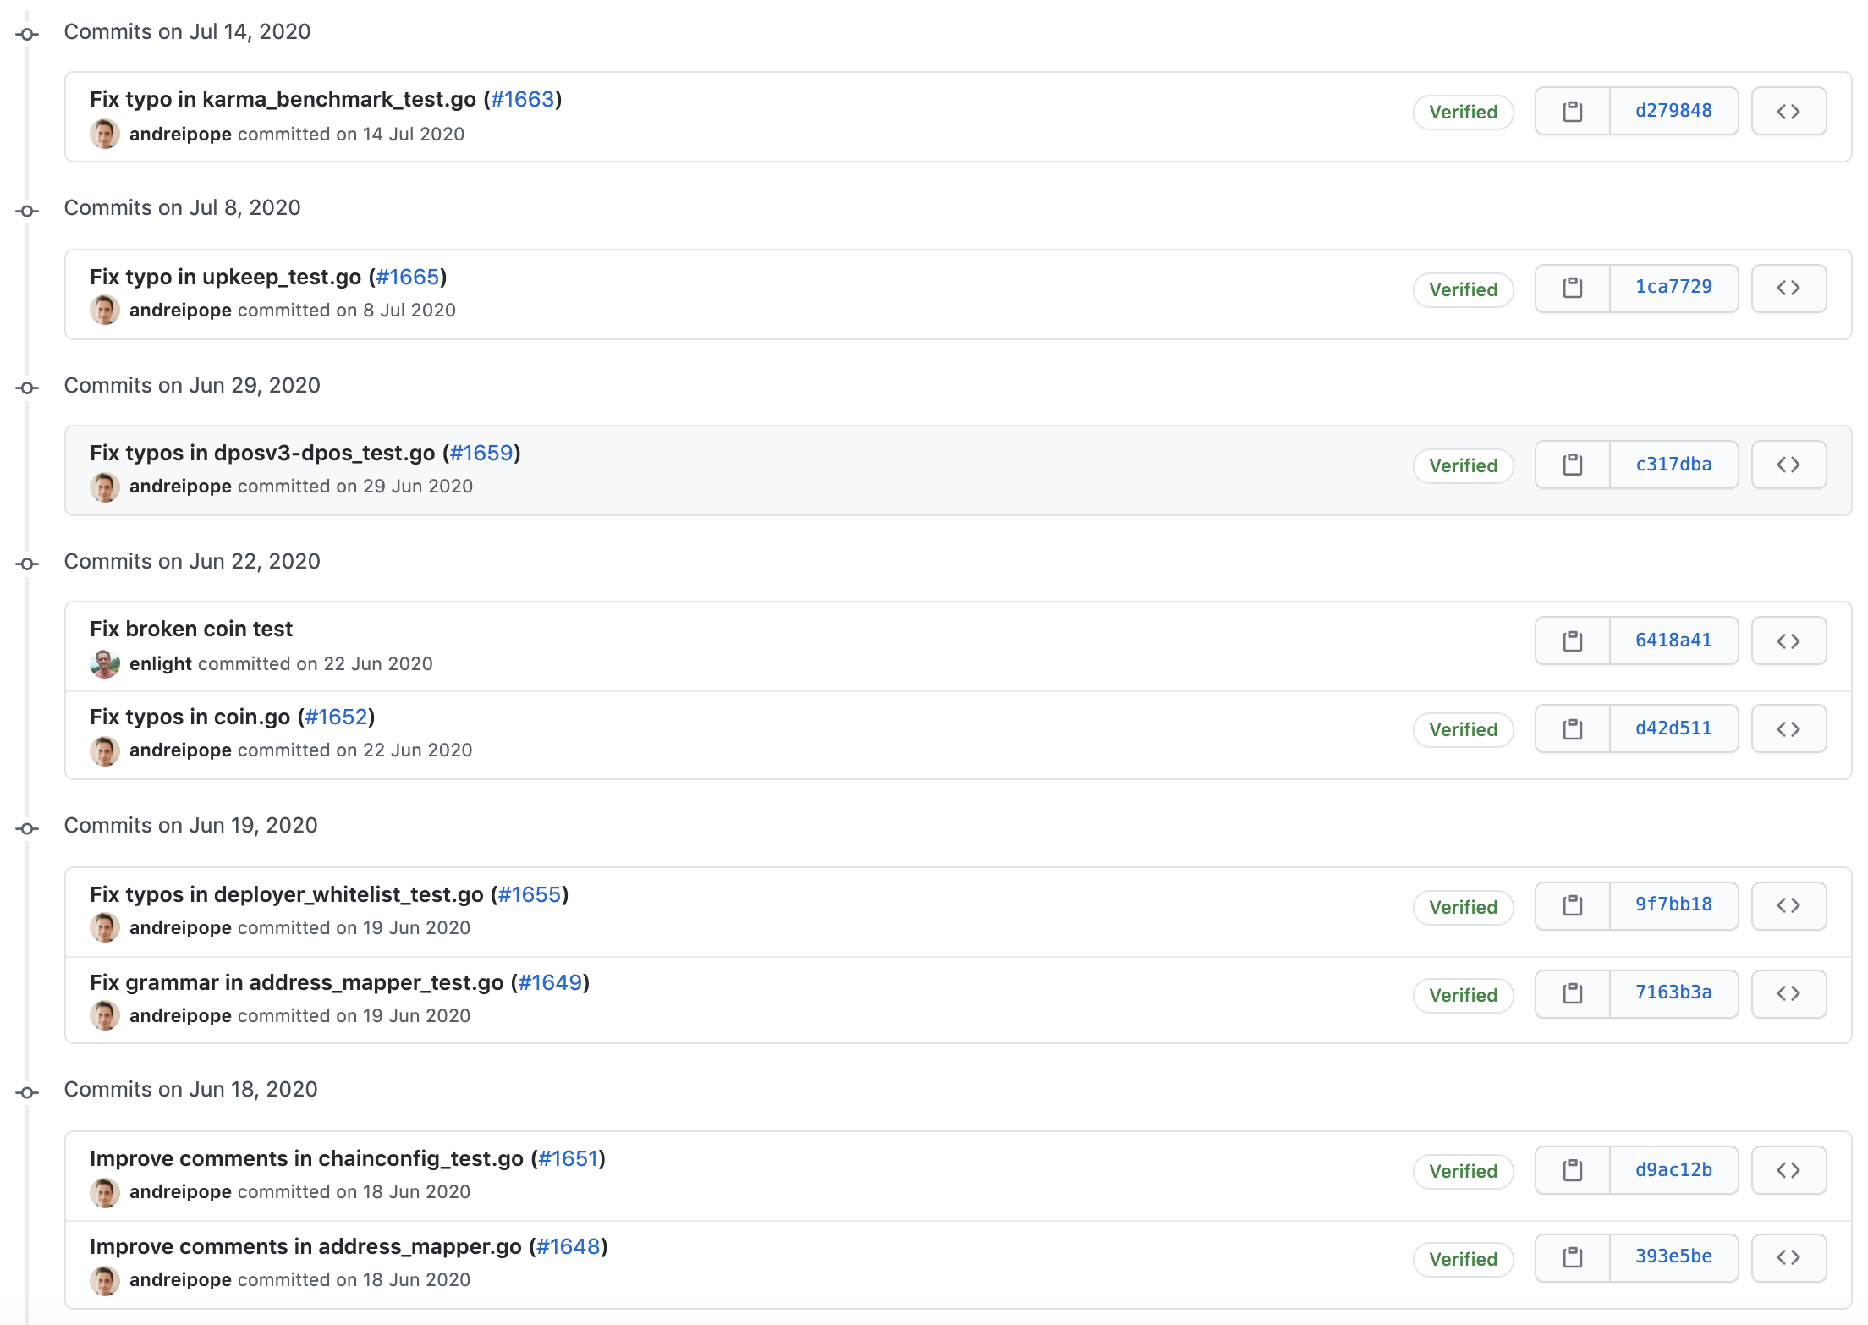Open pull request #1663 link
Viewport: 1868px width, 1325px height.
pos(522,99)
